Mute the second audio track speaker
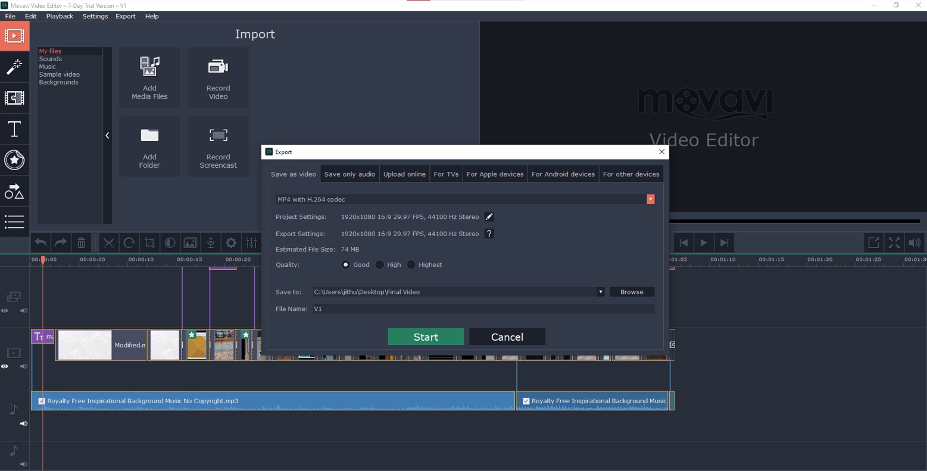This screenshot has width=927, height=471. point(24,464)
